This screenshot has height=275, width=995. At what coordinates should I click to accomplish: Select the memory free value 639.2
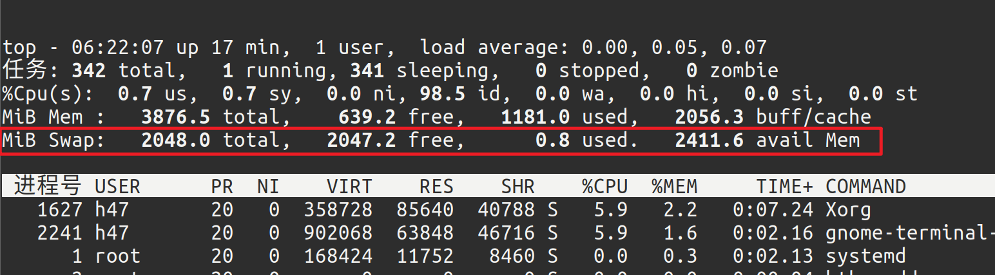[367, 117]
